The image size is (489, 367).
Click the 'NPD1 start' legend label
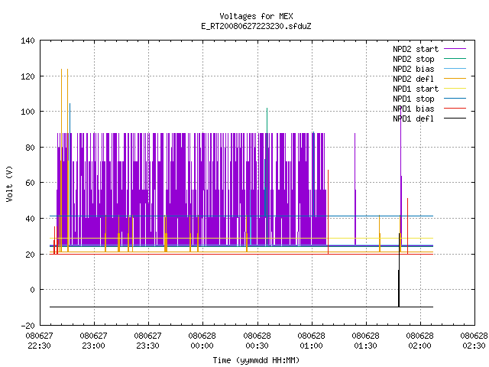point(416,89)
